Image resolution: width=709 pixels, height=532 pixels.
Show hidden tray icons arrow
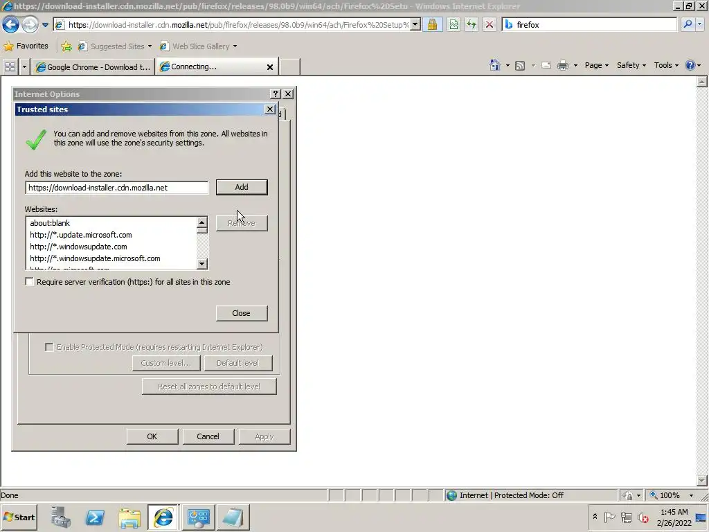pyautogui.click(x=595, y=516)
